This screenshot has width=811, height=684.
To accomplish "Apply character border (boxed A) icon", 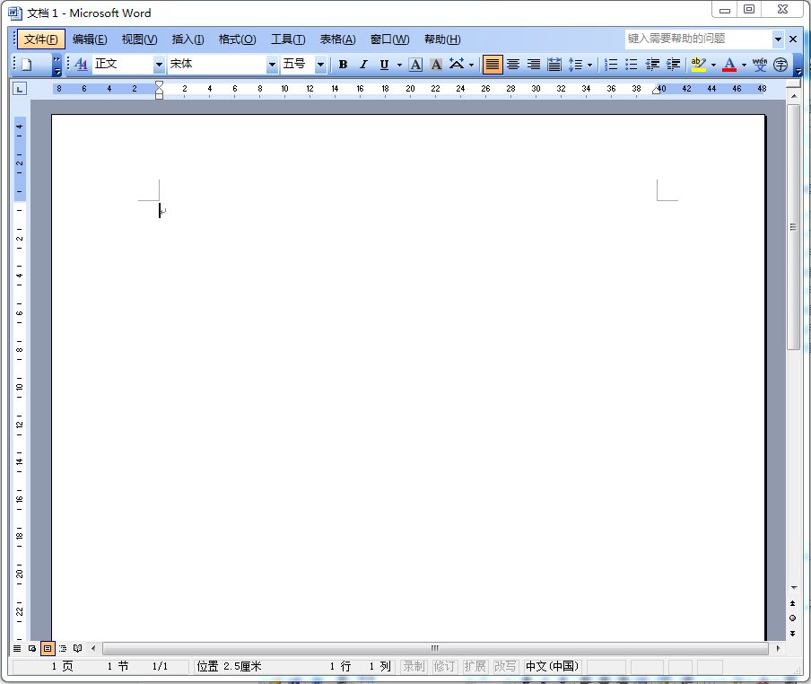I will click(x=415, y=65).
